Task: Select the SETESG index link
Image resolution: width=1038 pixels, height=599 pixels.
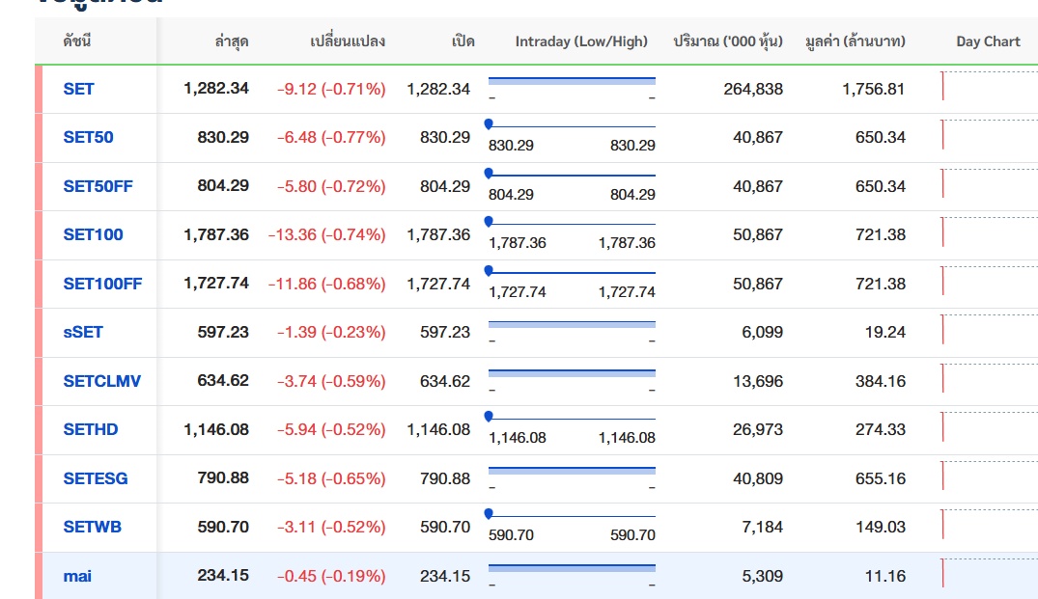Action: tap(96, 478)
